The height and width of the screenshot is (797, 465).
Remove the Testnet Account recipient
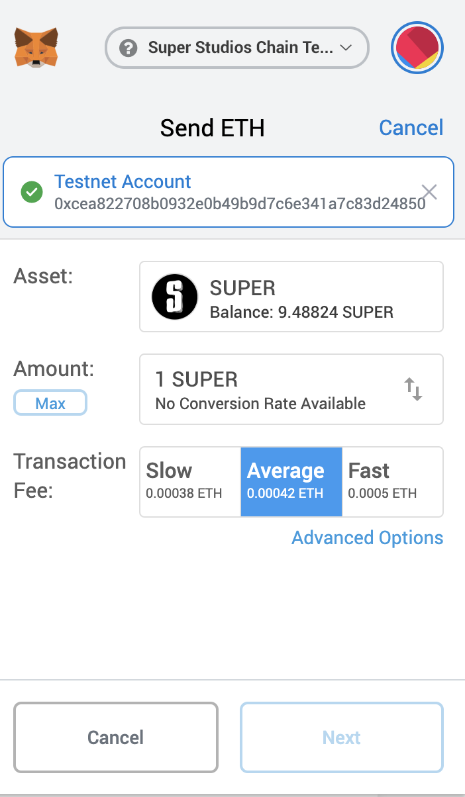point(429,192)
